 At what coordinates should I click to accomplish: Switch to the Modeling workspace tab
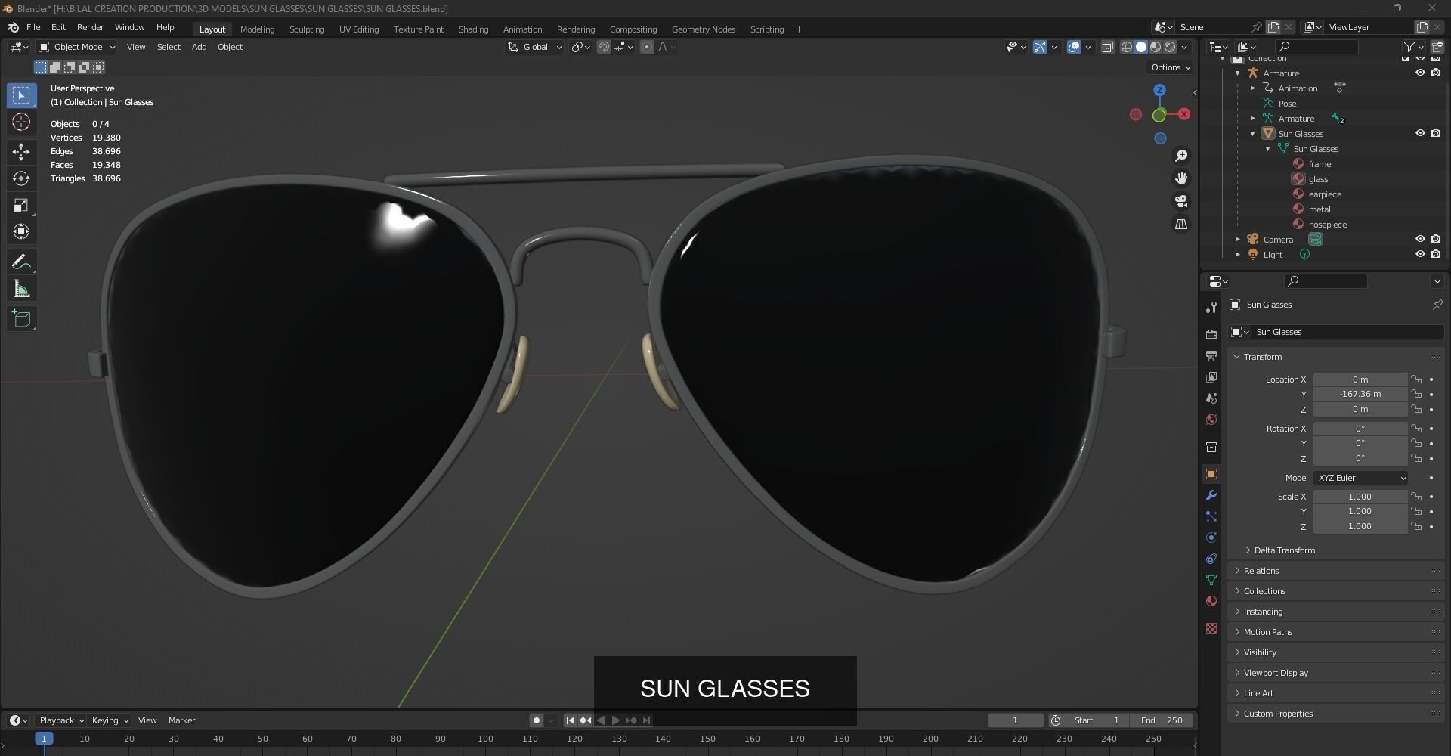pos(257,29)
